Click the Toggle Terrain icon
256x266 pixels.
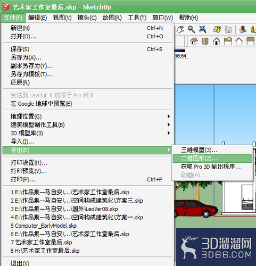click(x=228, y=29)
